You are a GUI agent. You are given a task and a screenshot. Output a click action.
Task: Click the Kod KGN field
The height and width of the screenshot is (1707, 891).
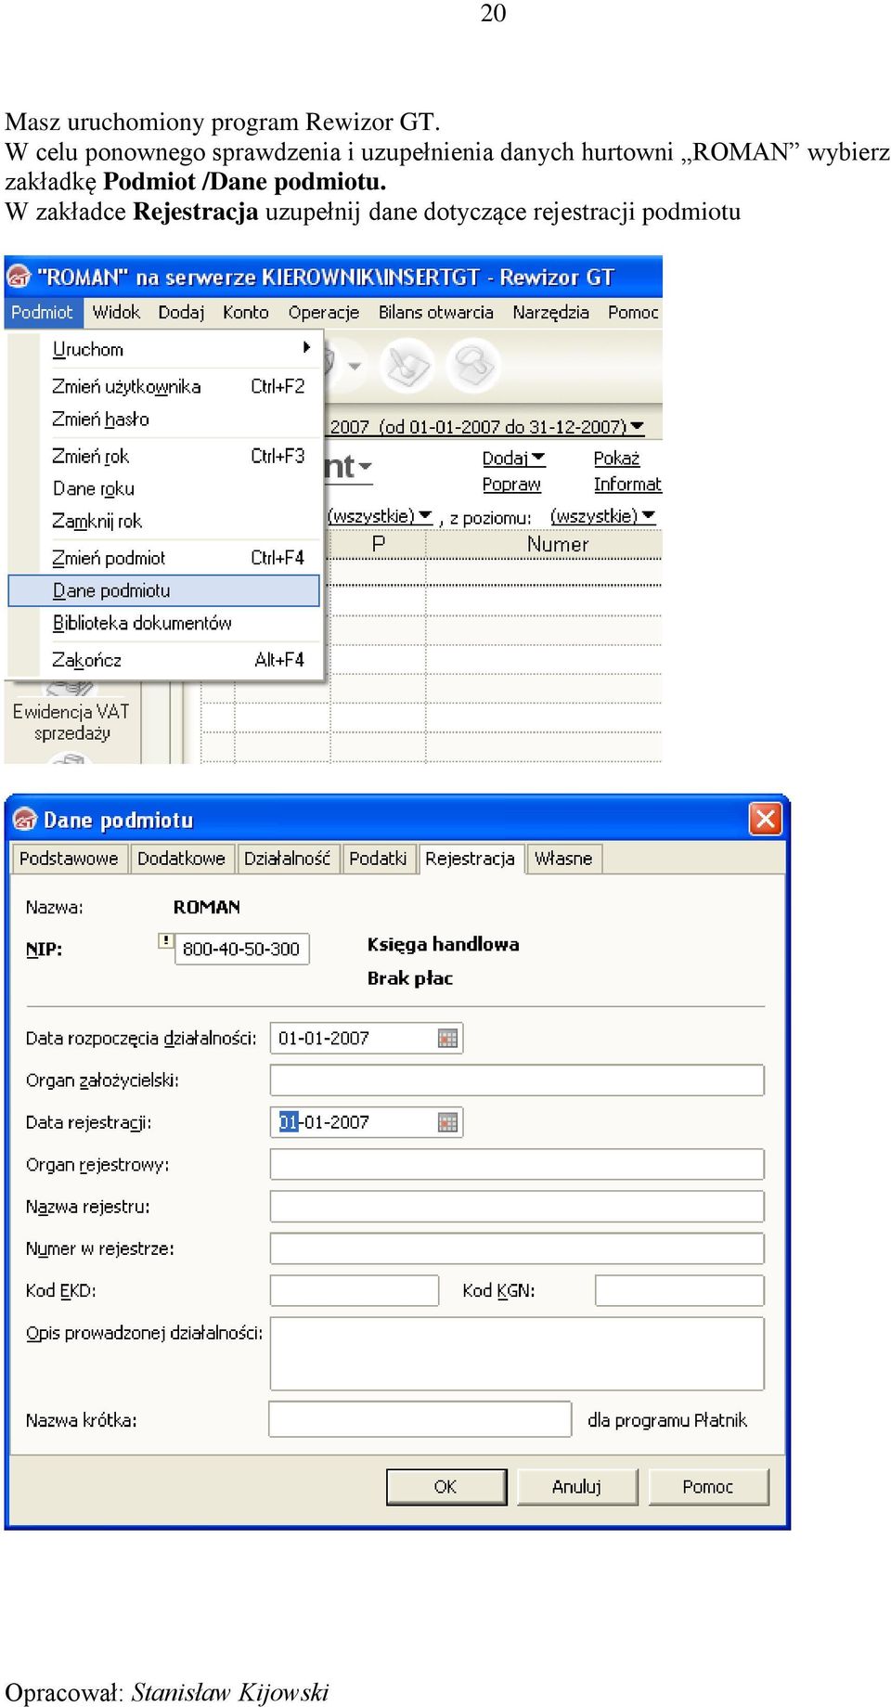(679, 1290)
